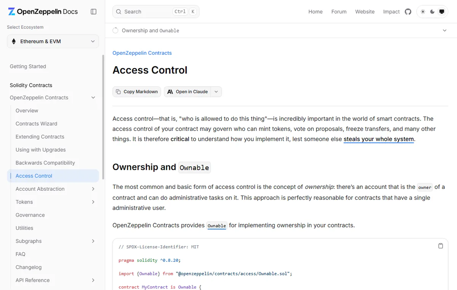
Task: Open the Overview sidebar page
Action: click(x=27, y=111)
